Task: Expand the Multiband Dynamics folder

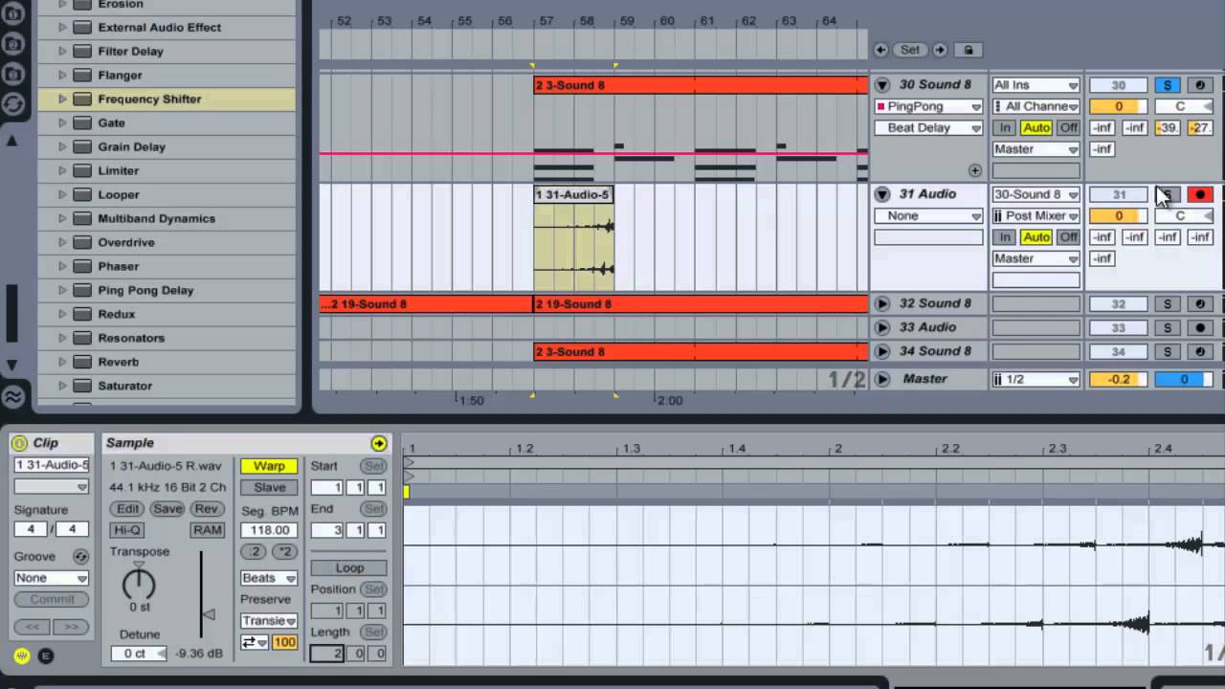Action: pos(62,218)
